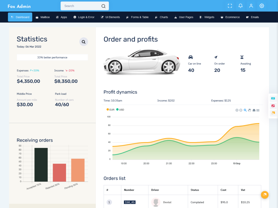Screen dimensions: 278x208
Task: Open notifications via the bell icon
Action: [240, 6]
